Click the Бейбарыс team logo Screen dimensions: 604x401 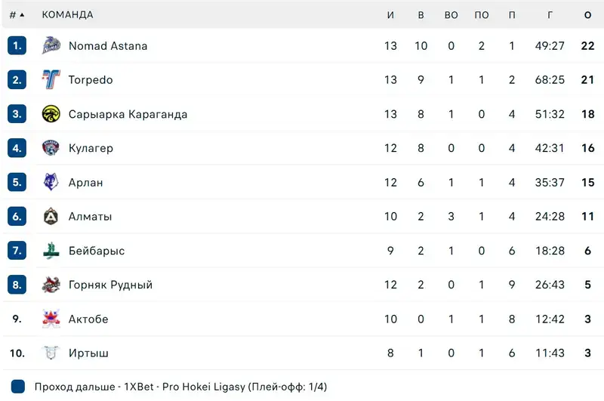coord(51,251)
